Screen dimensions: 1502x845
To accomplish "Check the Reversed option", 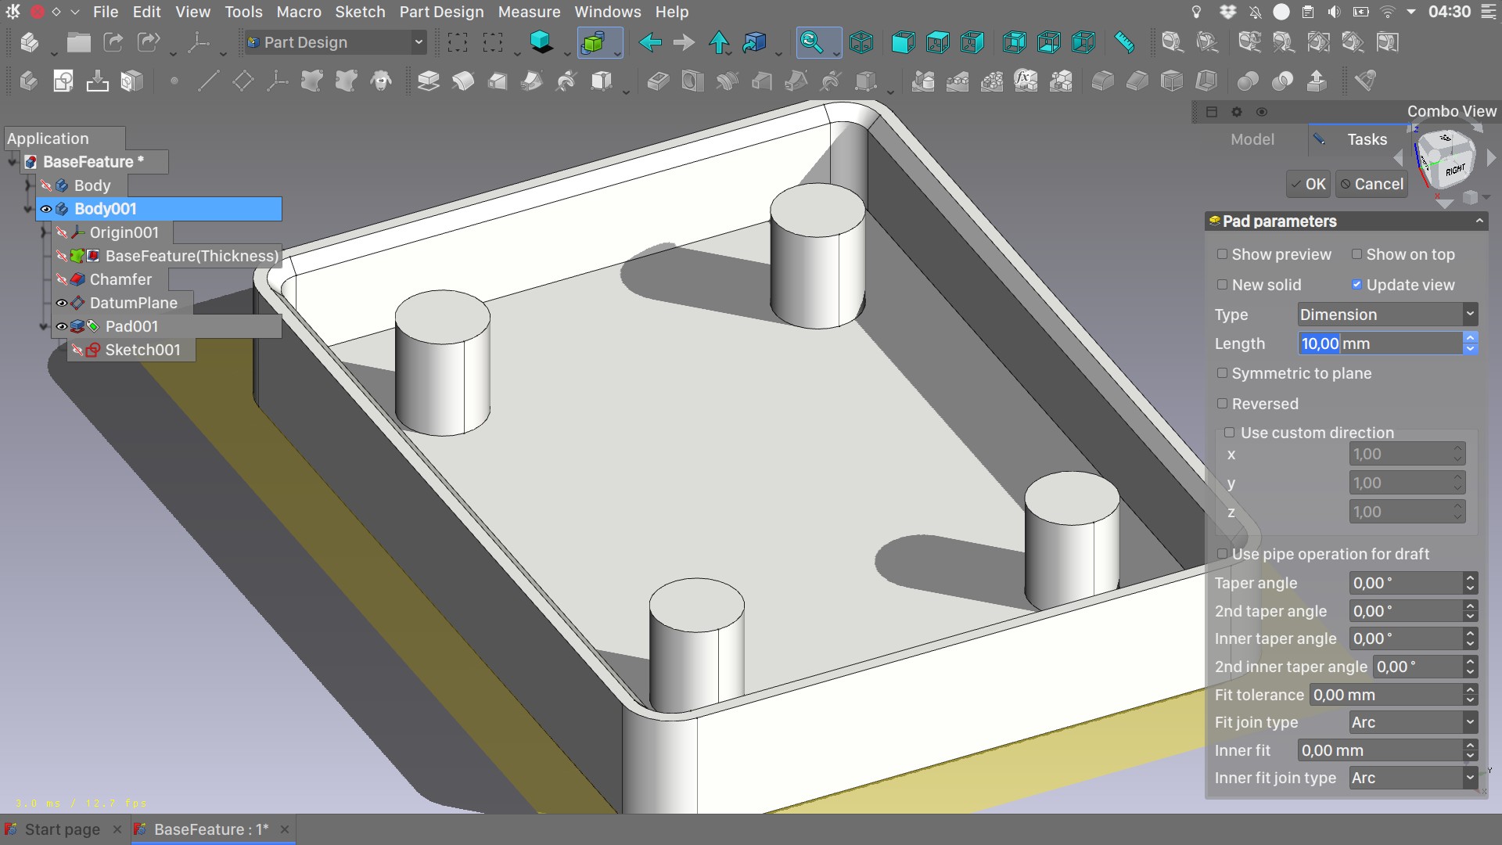I will tap(1223, 404).
